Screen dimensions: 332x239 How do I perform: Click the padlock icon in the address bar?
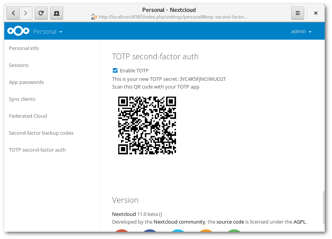click(93, 17)
